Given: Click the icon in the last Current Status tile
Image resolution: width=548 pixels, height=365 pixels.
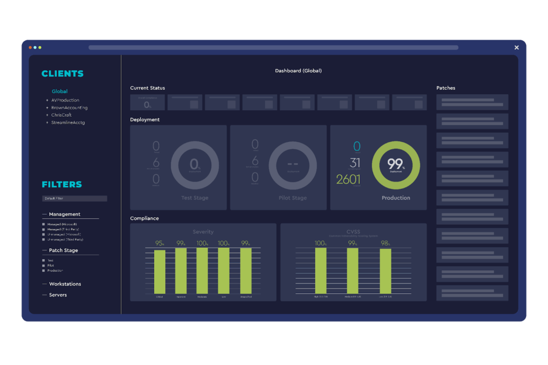Looking at the screenshot, I should [x=418, y=104].
